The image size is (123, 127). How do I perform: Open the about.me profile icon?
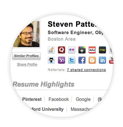click(102, 50)
